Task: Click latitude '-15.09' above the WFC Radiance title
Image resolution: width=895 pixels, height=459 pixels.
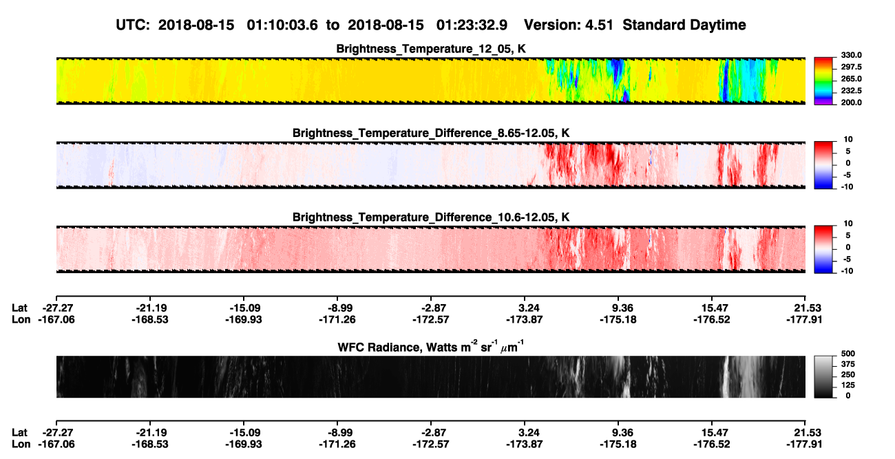Action: coord(244,308)
